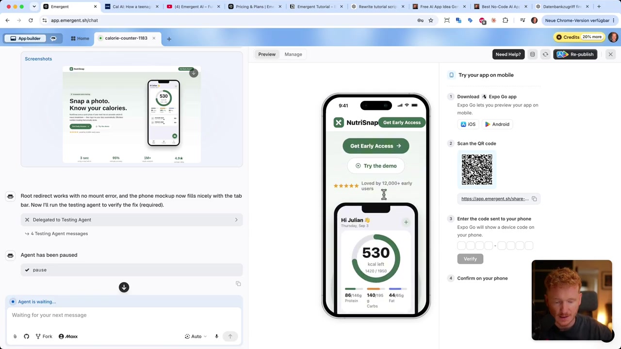Copy the Expo share link
The width and height of the screenshot is (621, 349).
(x=534, y=199)
